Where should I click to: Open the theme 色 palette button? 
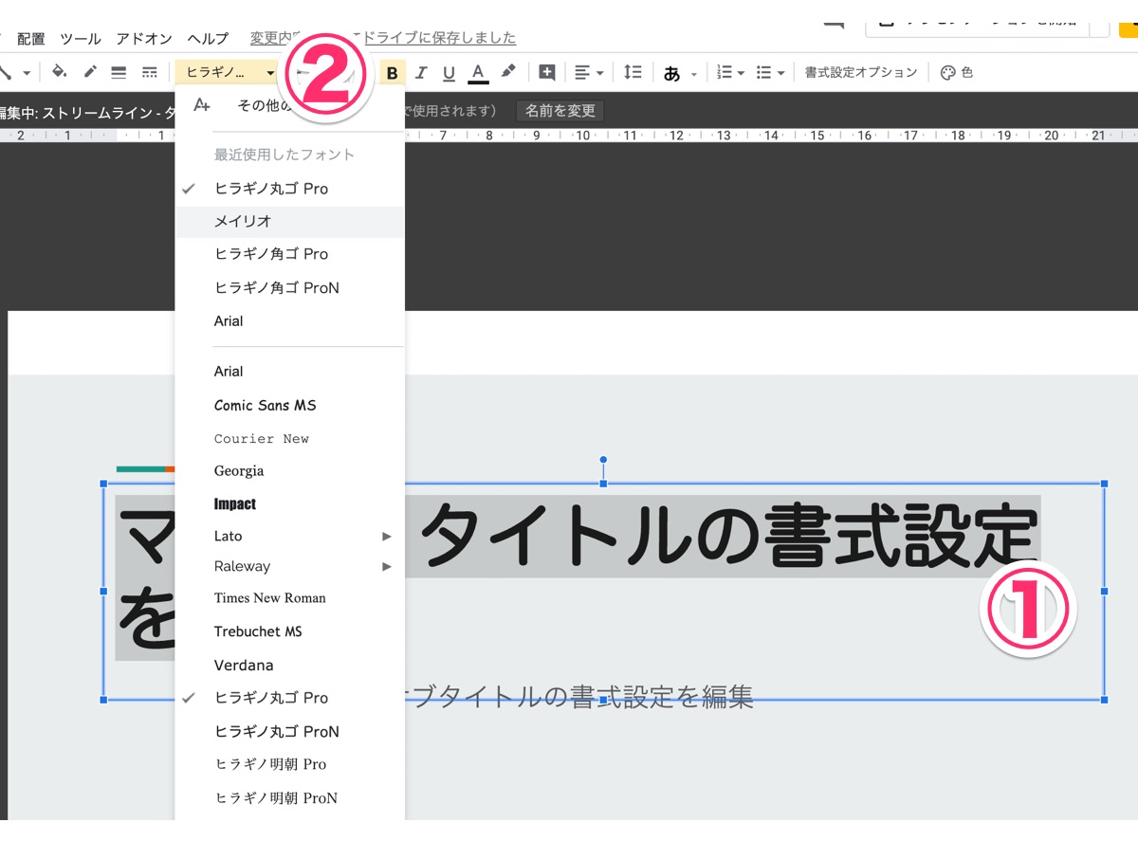[x=957, y=72]
